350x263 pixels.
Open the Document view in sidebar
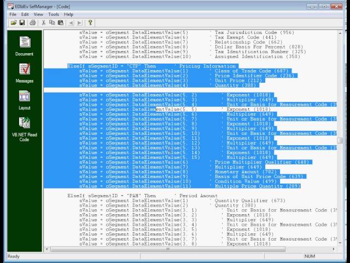click(24, 46)
